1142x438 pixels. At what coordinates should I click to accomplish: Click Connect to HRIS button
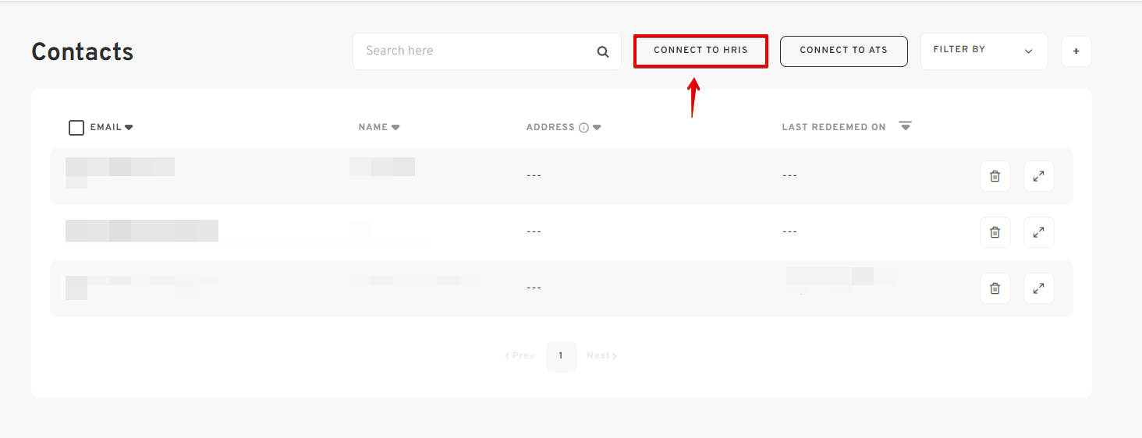click(700, 51)
